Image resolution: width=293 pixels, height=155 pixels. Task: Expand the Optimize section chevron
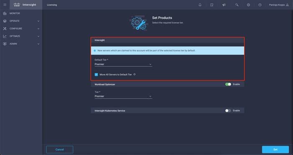coord(38,36)
